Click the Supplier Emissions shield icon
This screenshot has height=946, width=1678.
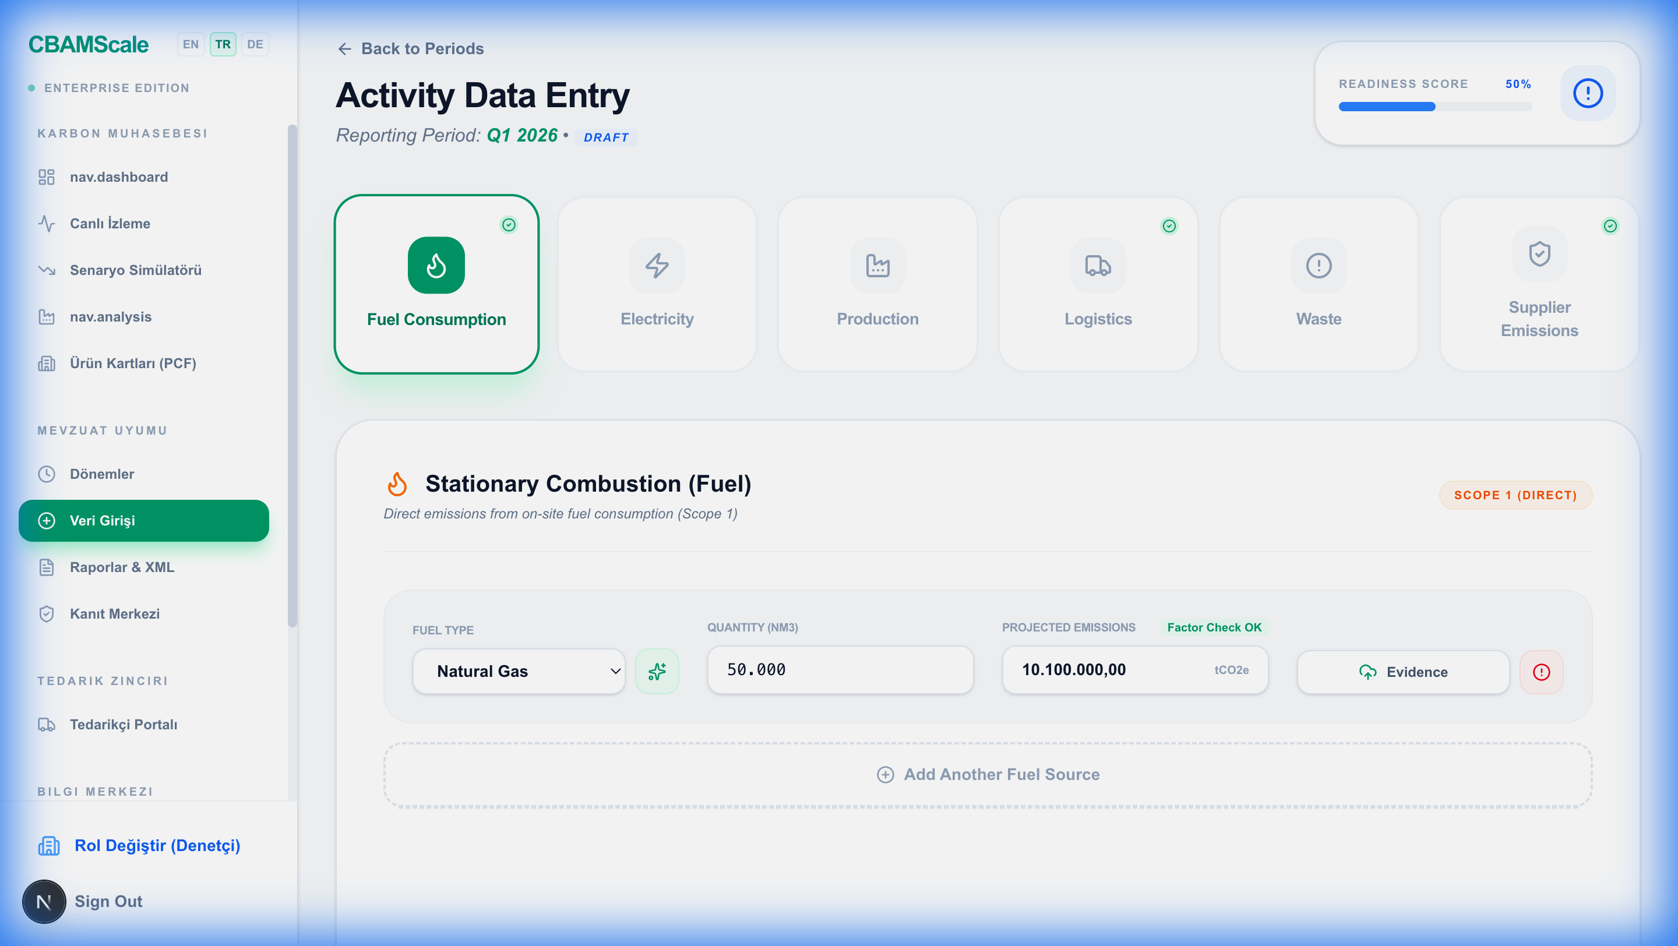[x=1539, y=254]
